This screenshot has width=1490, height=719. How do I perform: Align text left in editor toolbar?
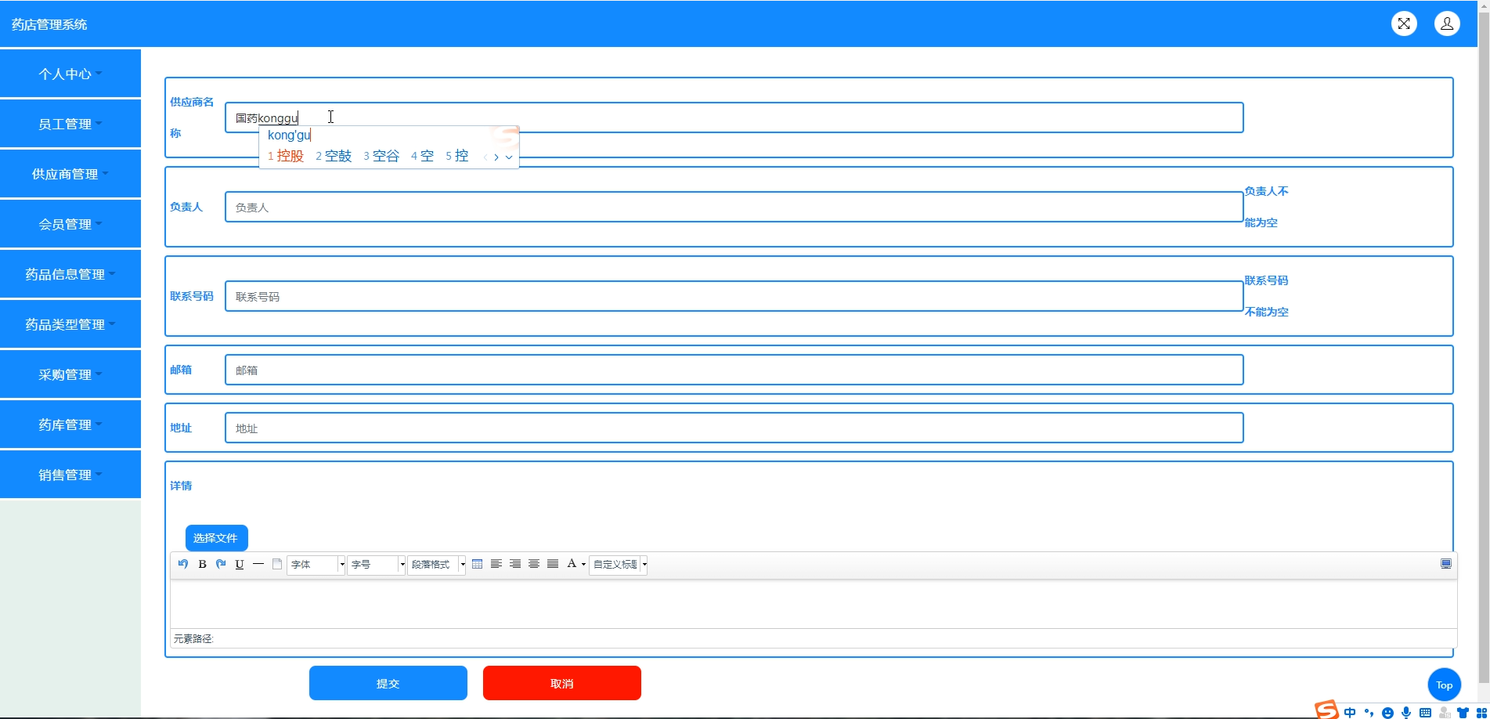(496, 564)
